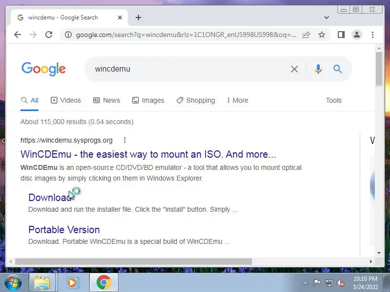Submit search with the magnifier icon
Viewport: 390px width, 292px height.
click(337, 69)
